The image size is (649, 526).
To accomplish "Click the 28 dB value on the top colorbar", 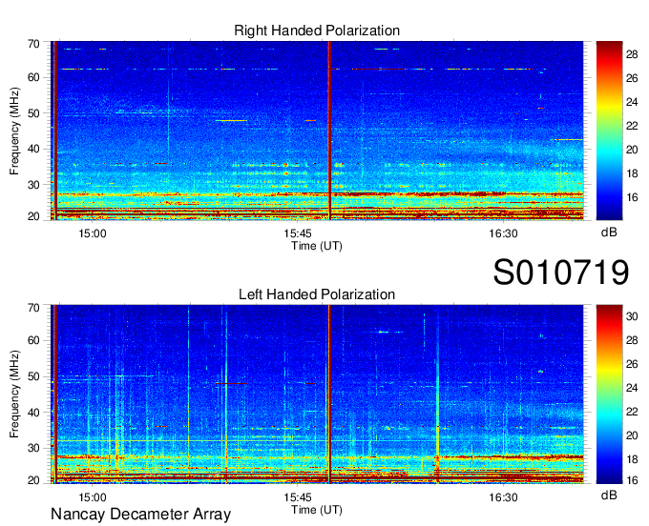I will [632, 54].
